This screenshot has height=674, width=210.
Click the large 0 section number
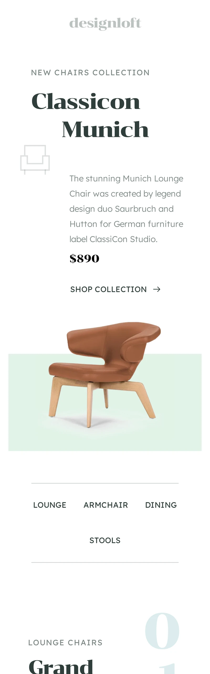point(162,631)
